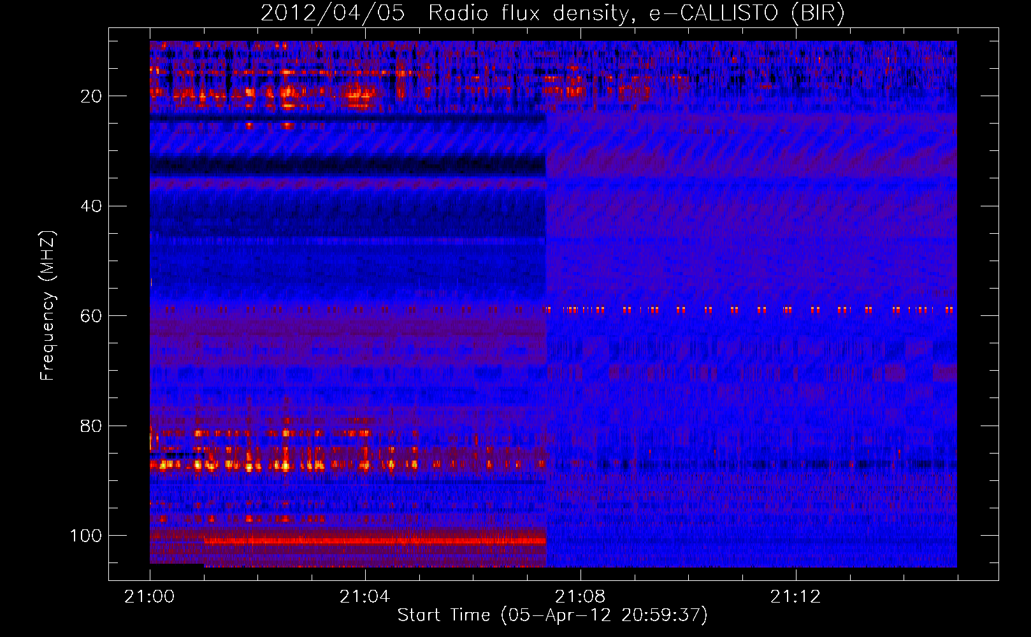Click the 80 frequency tick label
Viewport: 1031px width, 637px height.
tap(91, 426)
